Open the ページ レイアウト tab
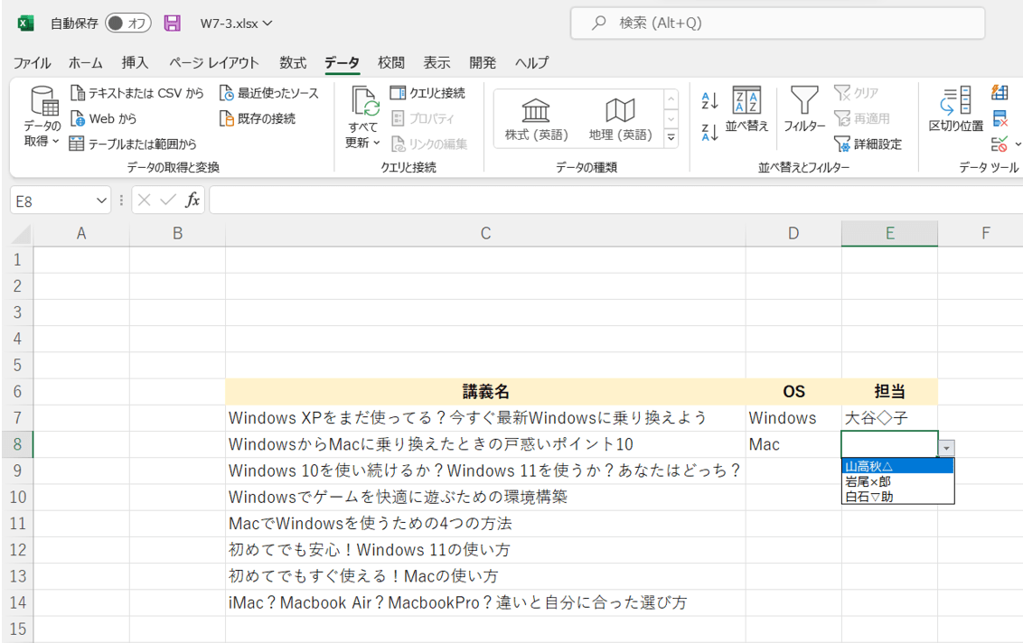The height and width of the screenshot is (643, 1023). click(214, 62)
